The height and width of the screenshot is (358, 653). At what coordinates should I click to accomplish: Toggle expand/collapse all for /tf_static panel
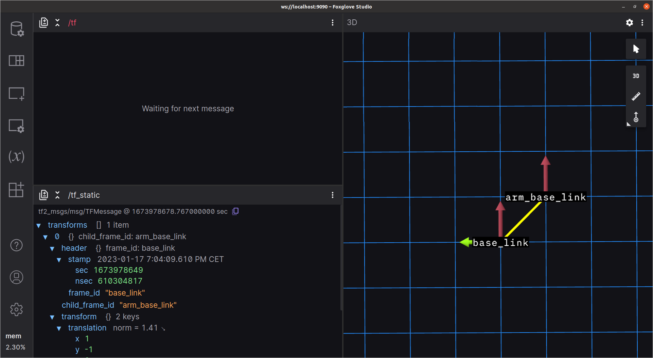tap(57, 195)
